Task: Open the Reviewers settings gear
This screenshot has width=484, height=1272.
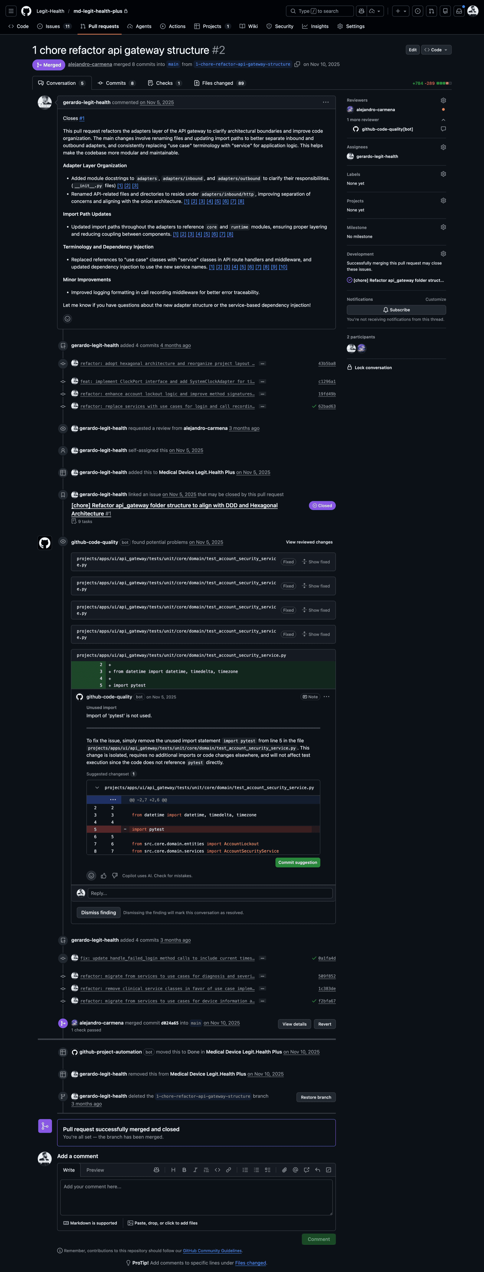Action: [443, 100]
